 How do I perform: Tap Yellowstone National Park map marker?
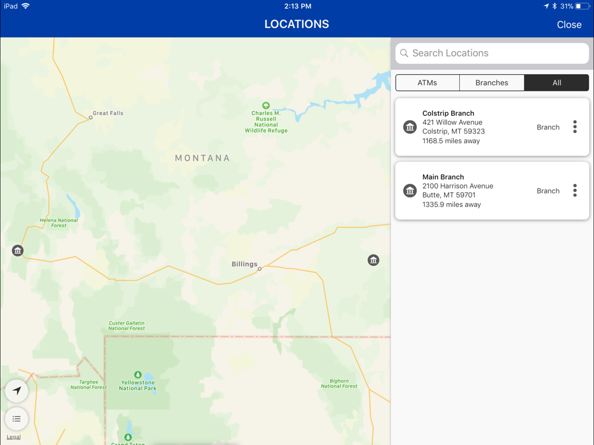coord(138,374)
